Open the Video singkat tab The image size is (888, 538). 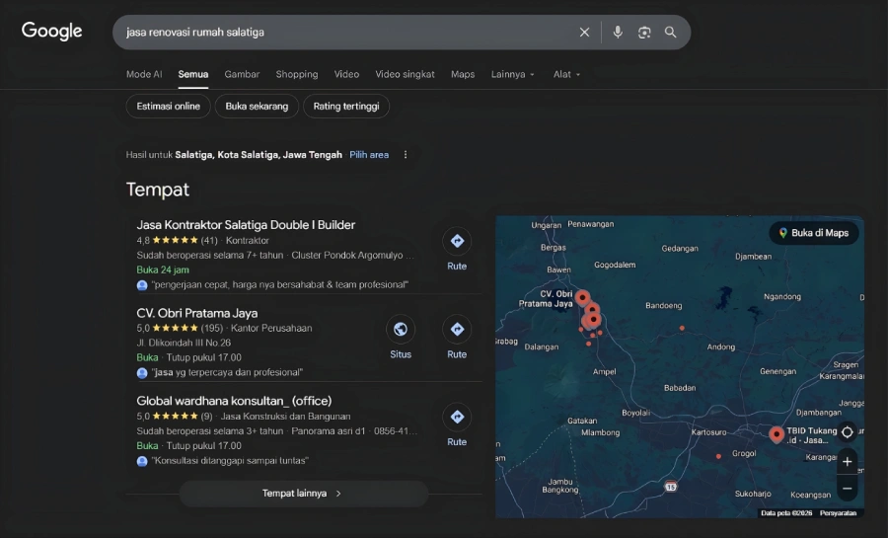click(405, 74)
